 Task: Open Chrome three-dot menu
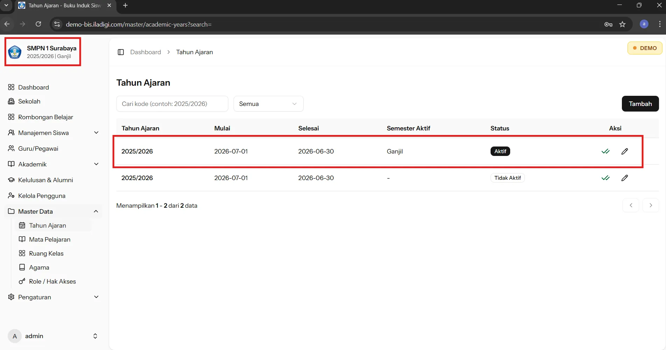tap(660, 24)
